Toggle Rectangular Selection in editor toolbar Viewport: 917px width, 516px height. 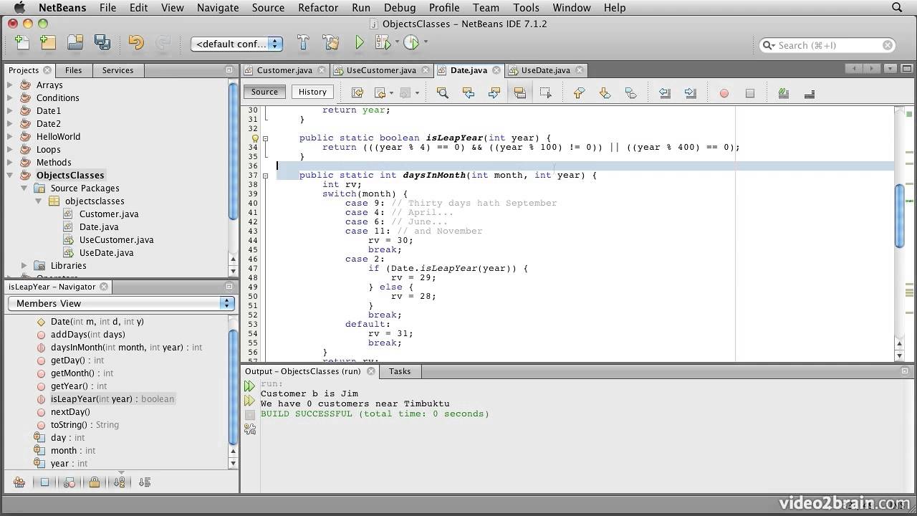pos(546,92)
